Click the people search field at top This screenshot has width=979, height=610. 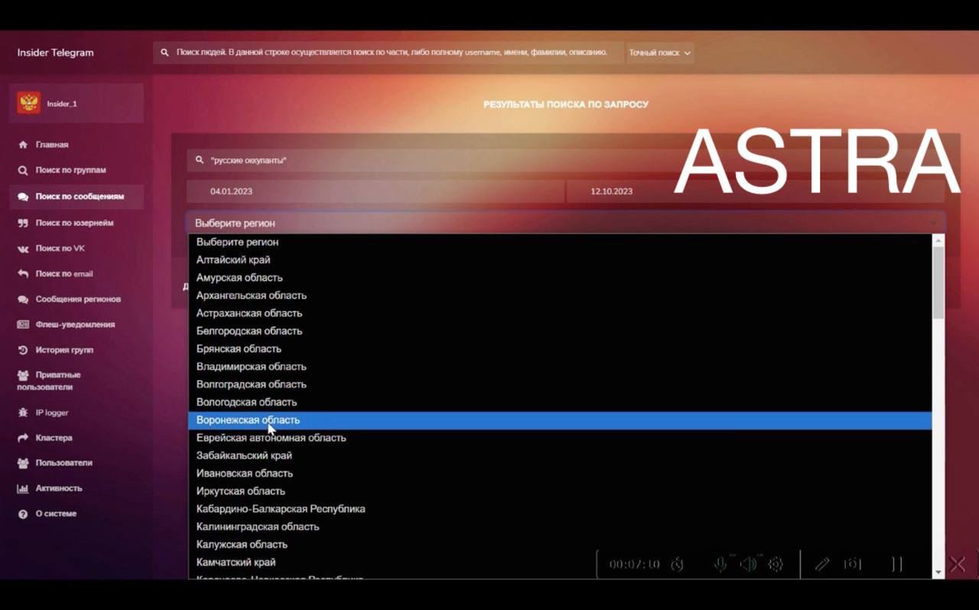[x=389, y=53]
